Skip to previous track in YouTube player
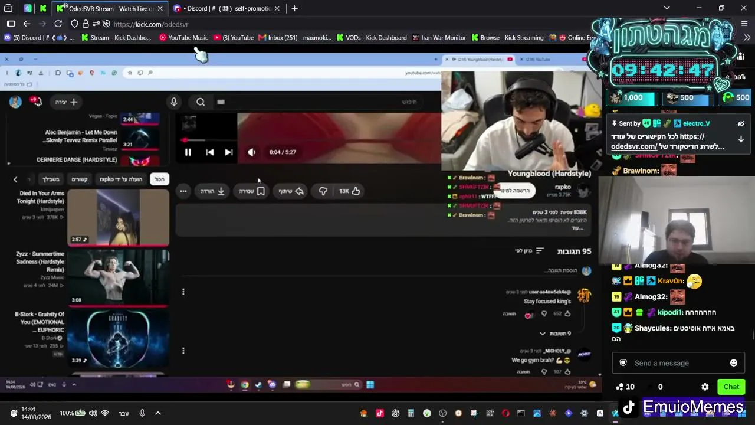755x425 pixels. click(209, 152)
